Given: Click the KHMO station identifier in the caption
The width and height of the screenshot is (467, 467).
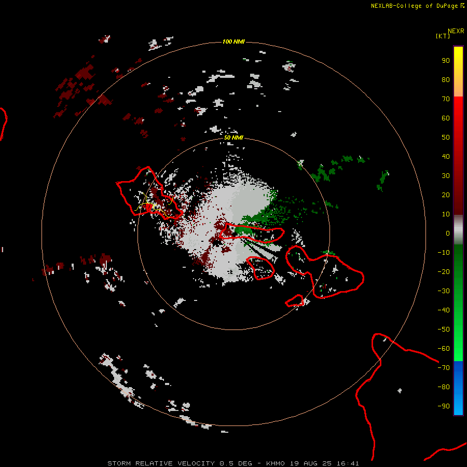Looking at the screenshot, I should pyautogui.click(x=276, y=463).
